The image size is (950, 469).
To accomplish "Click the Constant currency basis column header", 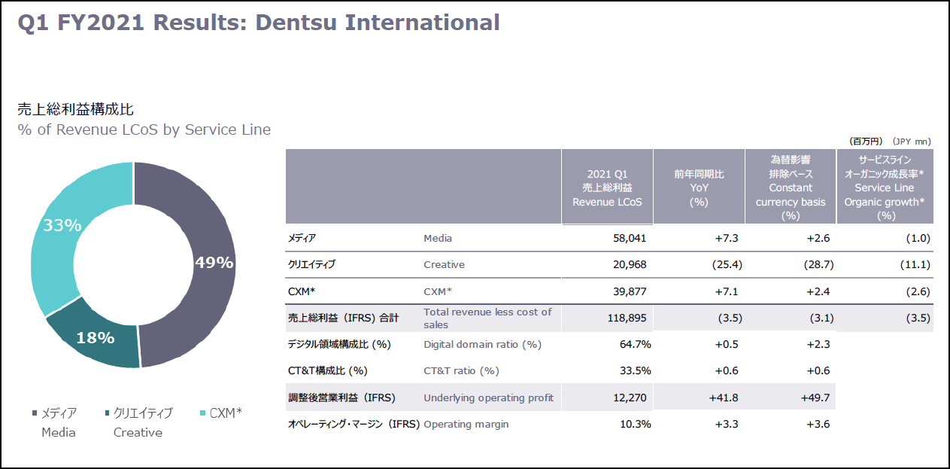I will pyautogui.click(x=790, y=187).
